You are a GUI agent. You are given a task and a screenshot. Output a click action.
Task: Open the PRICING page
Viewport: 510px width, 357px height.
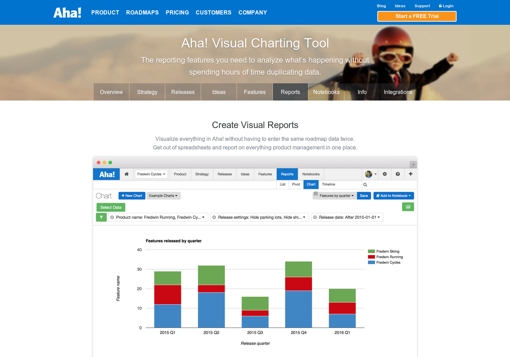pos(177,13)
